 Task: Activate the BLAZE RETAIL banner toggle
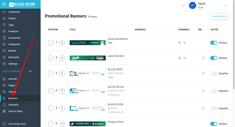(x=214, y=91)
